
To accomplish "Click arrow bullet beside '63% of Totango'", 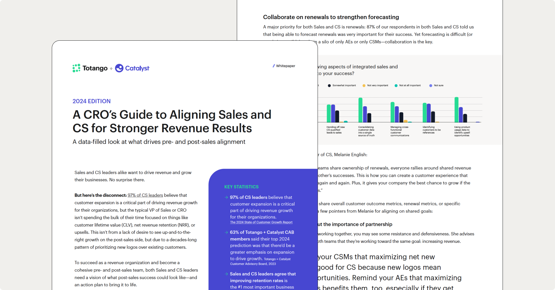I will [226, 232].
